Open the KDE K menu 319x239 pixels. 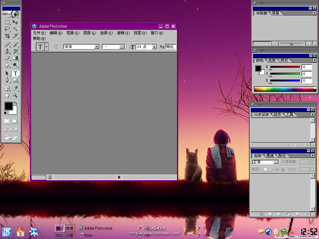click(x=7, y=232)
